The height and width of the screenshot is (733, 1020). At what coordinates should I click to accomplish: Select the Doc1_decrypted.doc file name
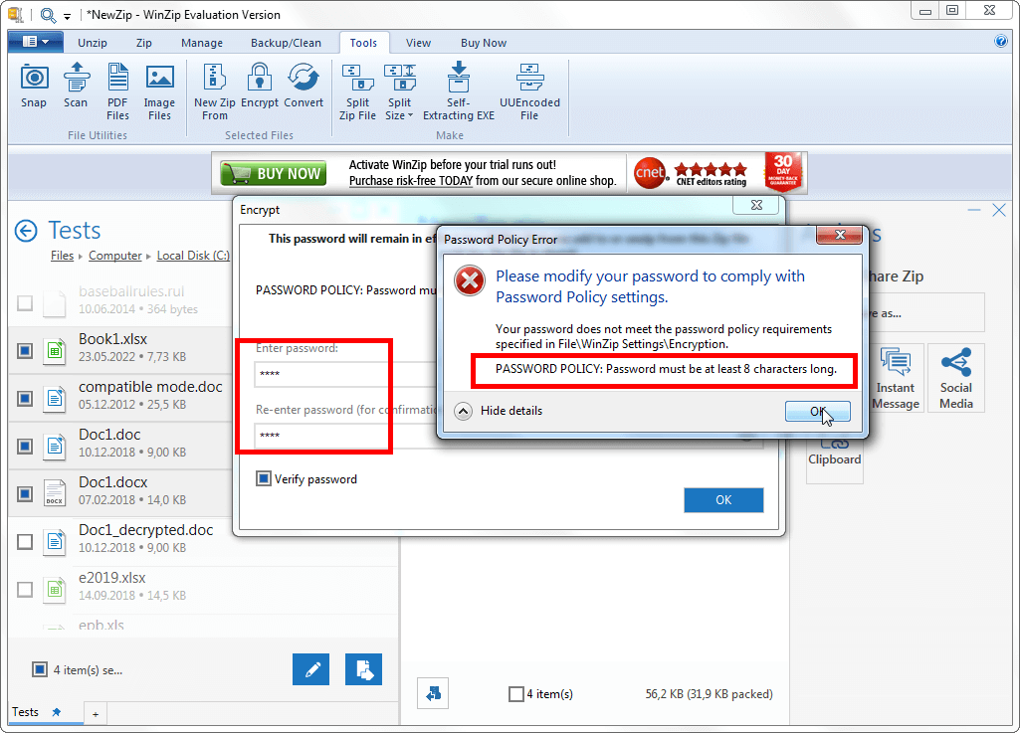click(x=145, y=530)
